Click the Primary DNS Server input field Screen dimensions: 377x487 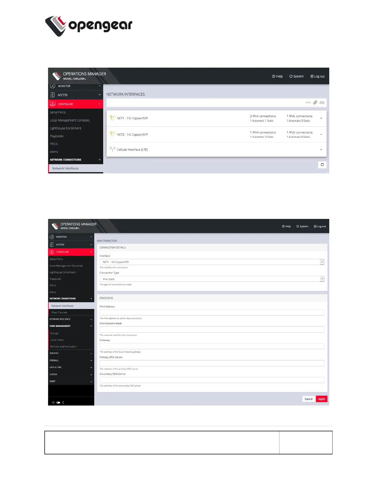[212, 363]
